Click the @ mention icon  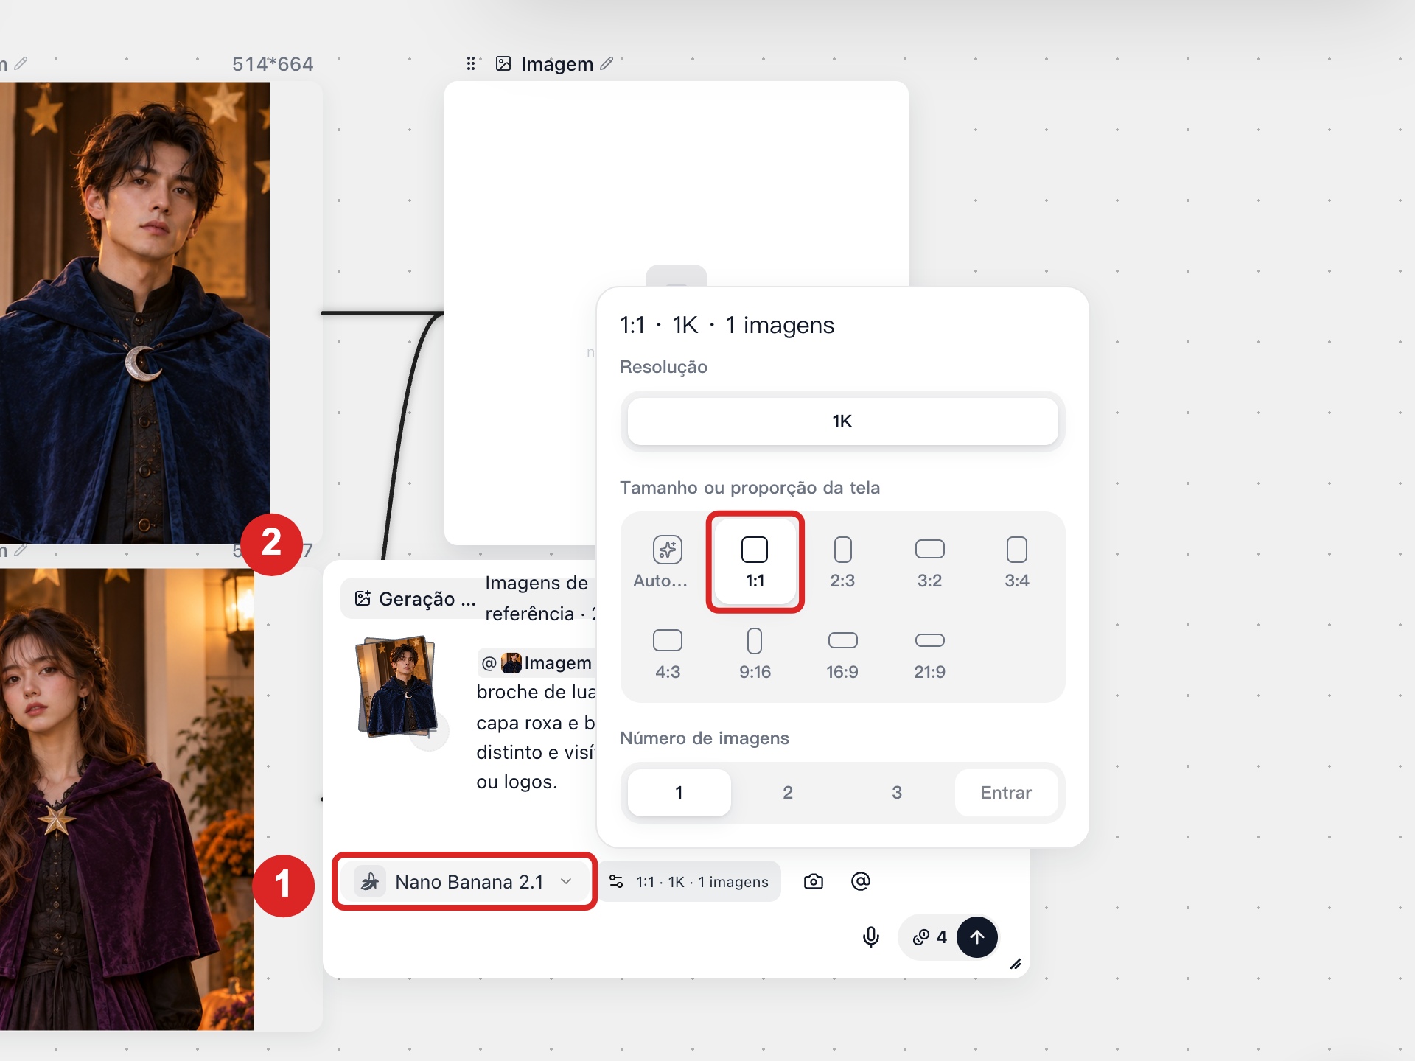pos(861,881)
